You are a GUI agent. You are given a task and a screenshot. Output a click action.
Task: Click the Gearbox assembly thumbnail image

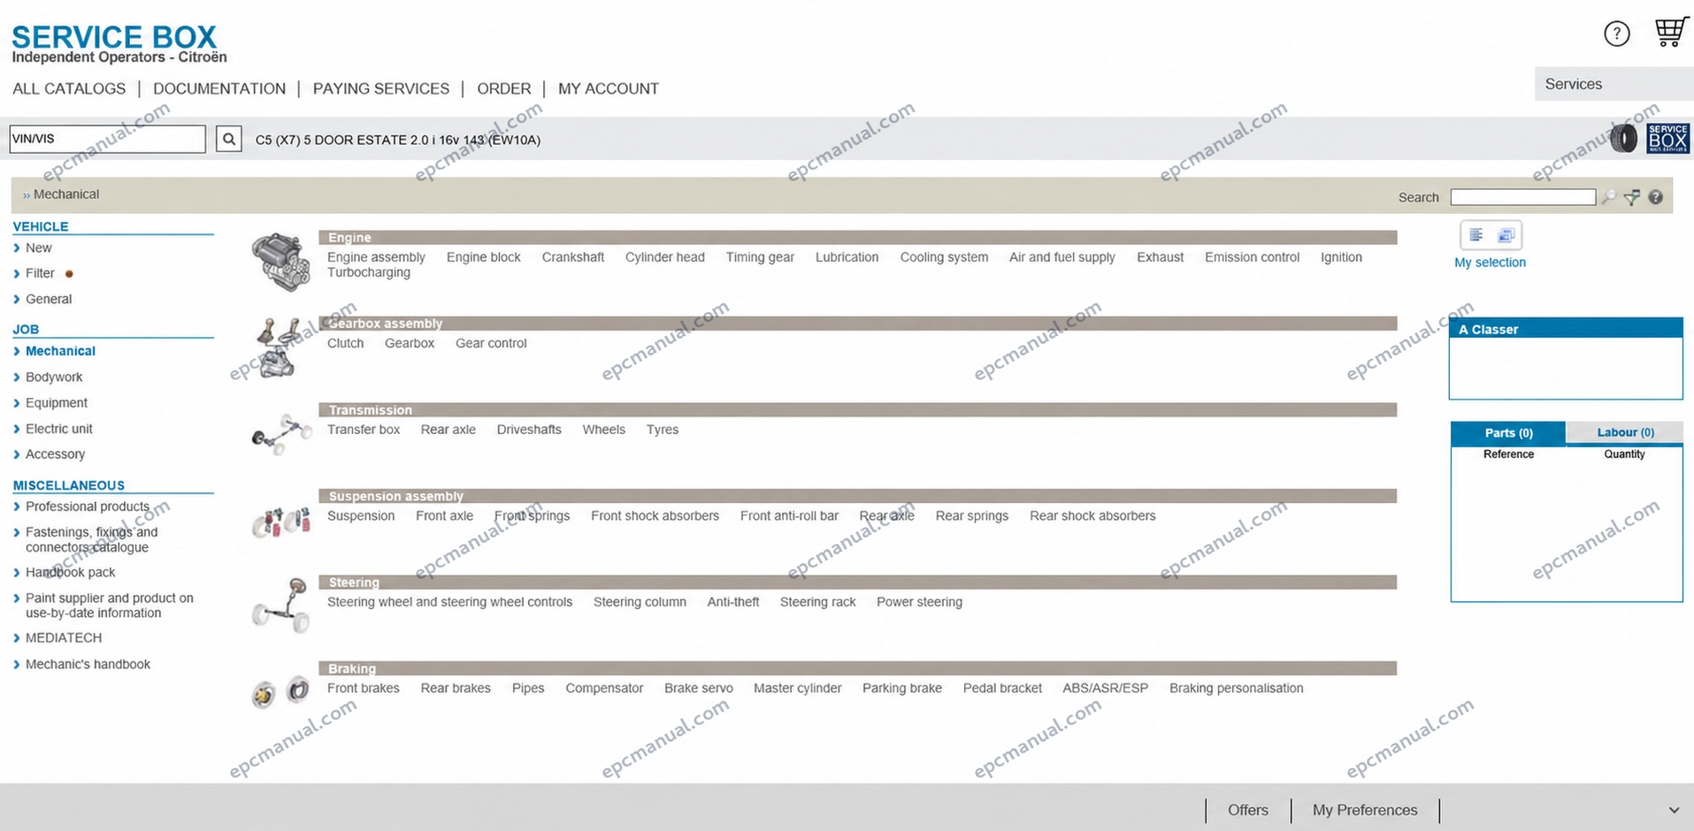point(278,348)
